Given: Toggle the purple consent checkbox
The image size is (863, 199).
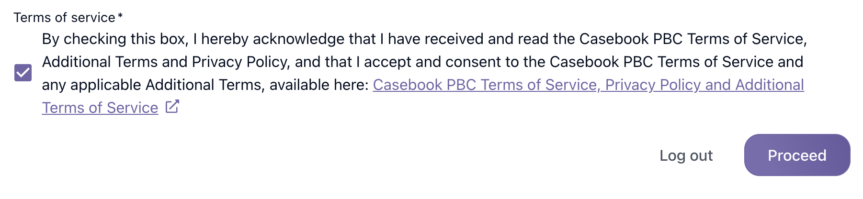Looking at the screenshot, I should point(23,73).
